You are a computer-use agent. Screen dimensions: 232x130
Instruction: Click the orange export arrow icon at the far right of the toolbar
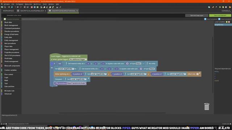click(x=230, y=7)
